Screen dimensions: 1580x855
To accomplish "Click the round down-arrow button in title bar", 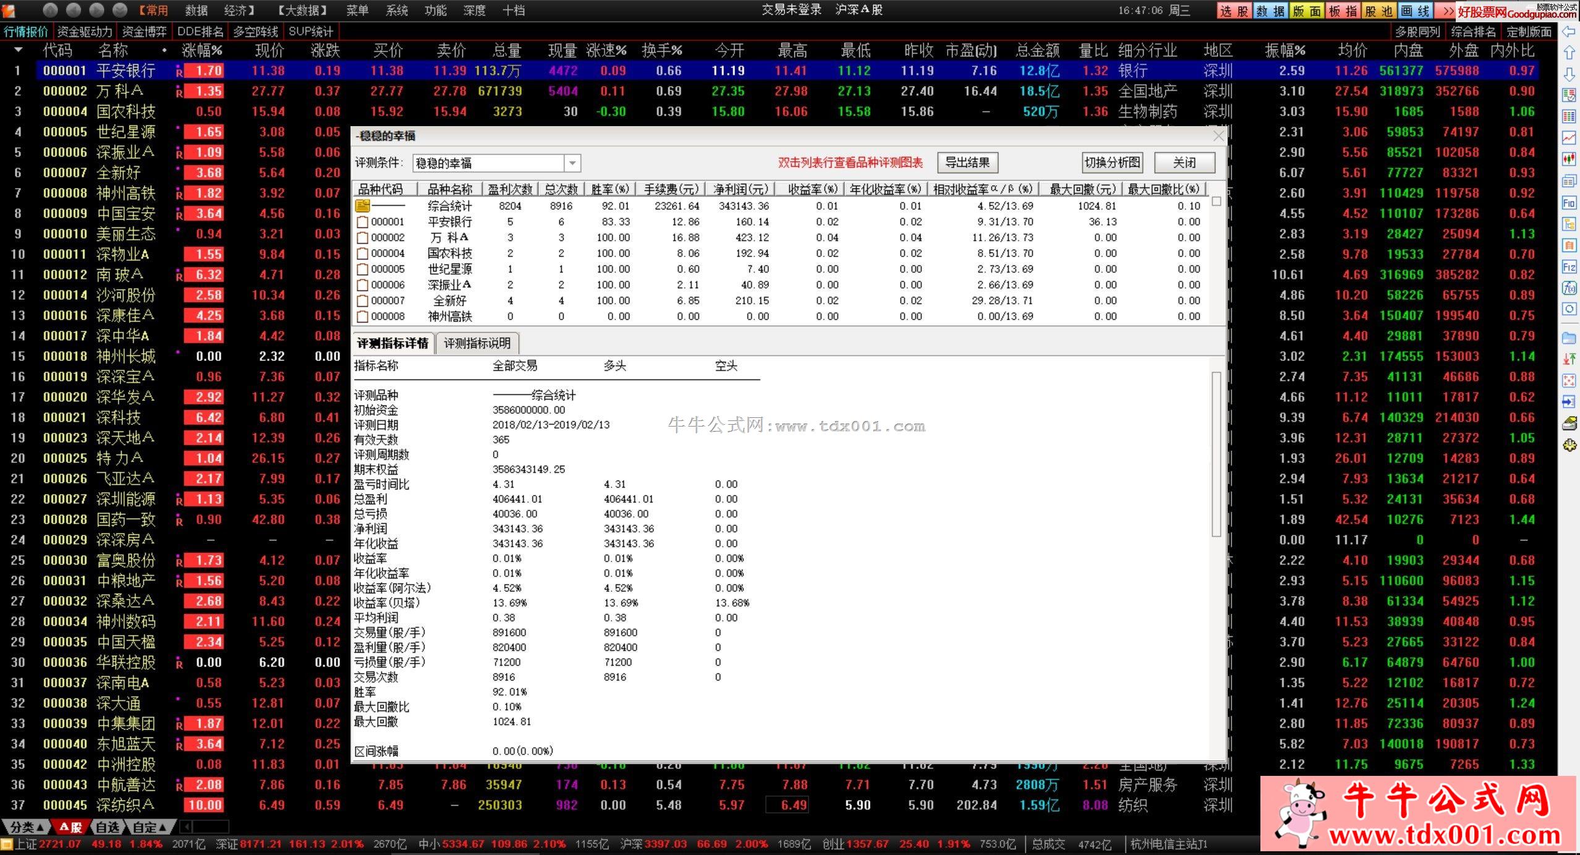I will click(121, 10).
